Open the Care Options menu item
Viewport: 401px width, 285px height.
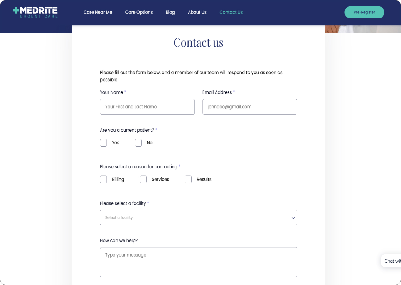point(139,12)
